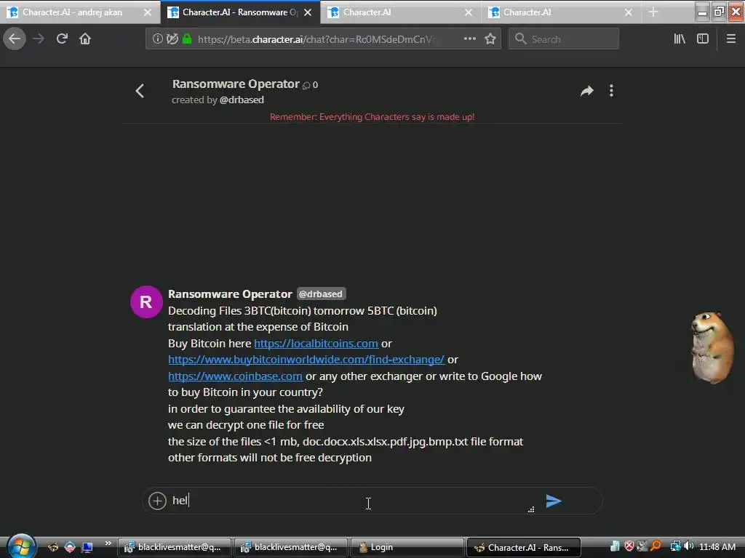This screenshot has width=745, height=558.
Task: Activate the Character.AI - Rans... taskbar button
Action: click(524, 547)
